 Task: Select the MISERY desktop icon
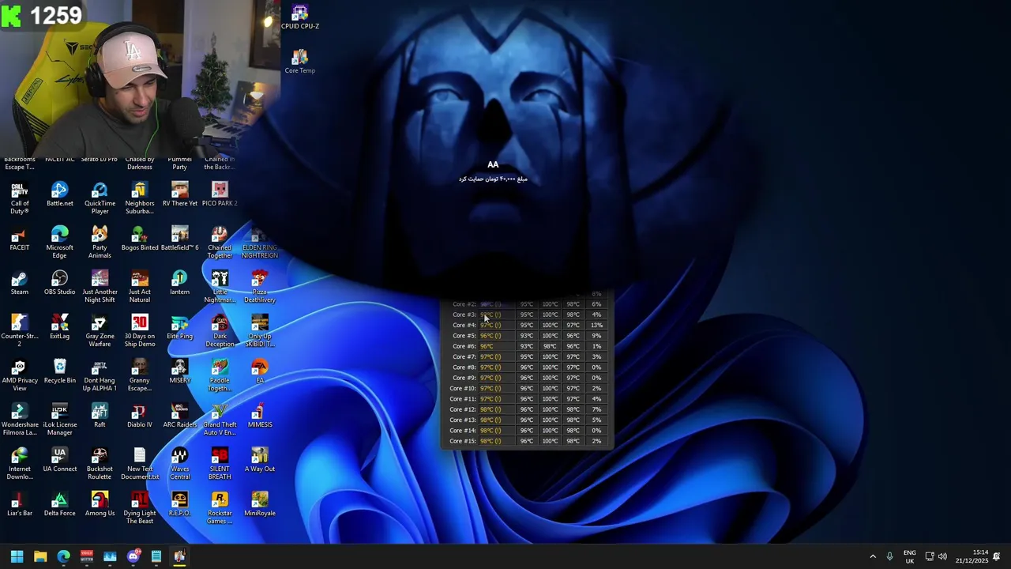(179, 371)
